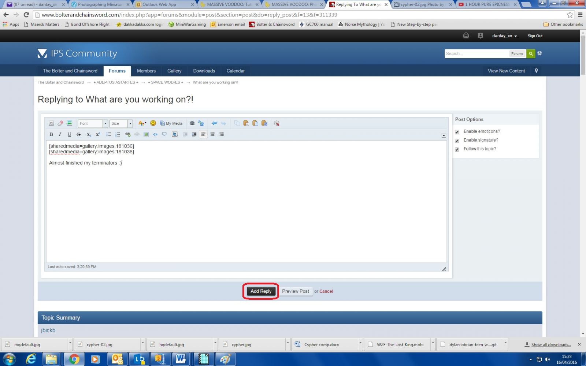
Task: Expand the Size dropdown
Action: (x=121, y=124)
